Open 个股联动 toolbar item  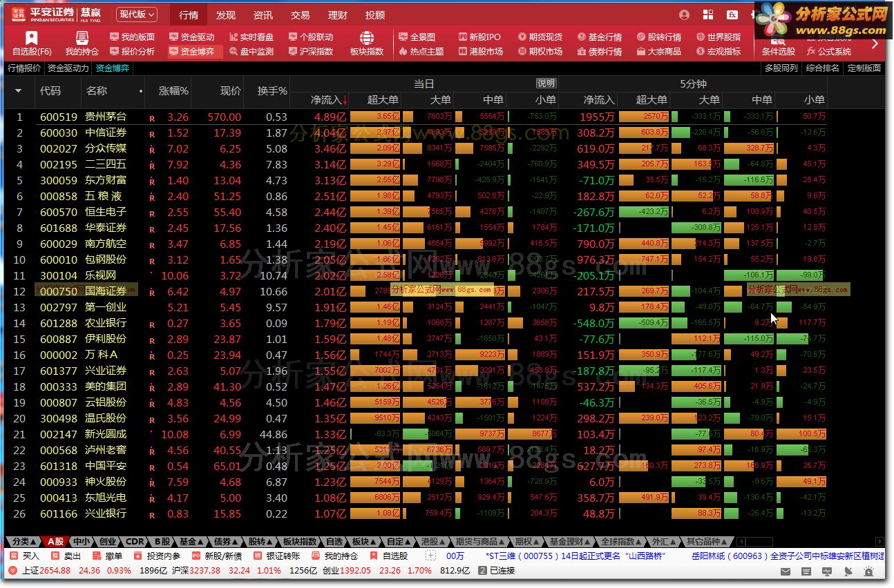(x=310, y=37)
